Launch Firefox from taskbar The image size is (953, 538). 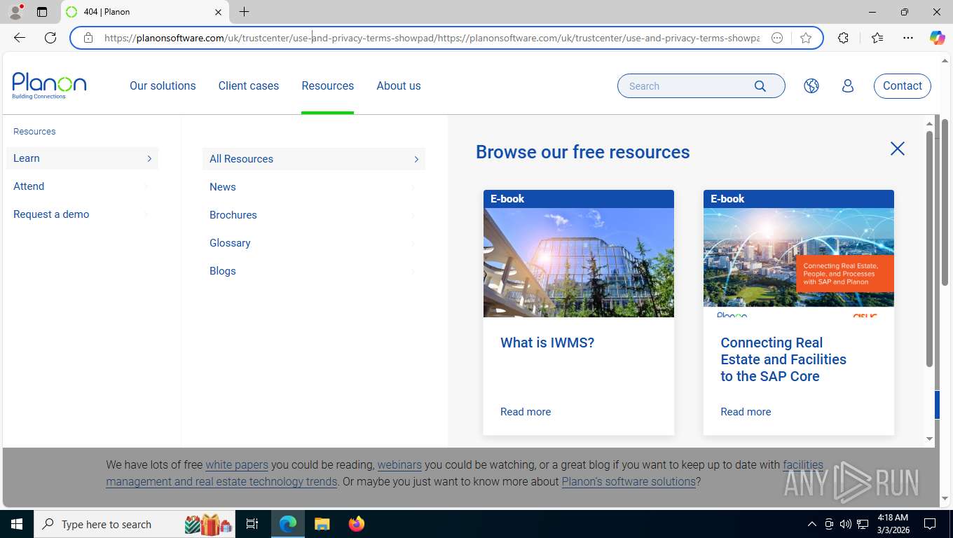pyautogui.click(x=357, y=524)
